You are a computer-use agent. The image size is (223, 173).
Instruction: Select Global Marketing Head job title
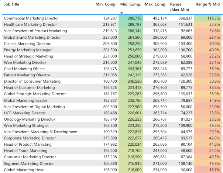(x=24, y=170)
